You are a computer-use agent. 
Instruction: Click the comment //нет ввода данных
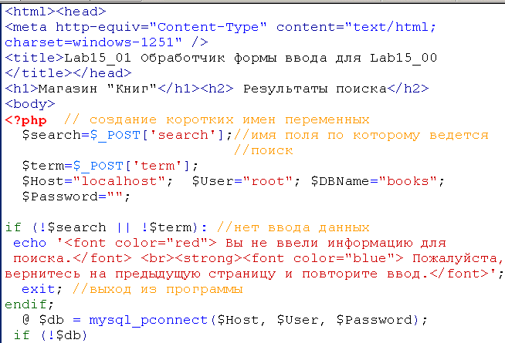pos(293,227)
